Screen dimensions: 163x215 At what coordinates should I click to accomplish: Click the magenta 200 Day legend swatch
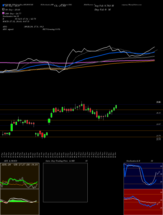[3, 13]
